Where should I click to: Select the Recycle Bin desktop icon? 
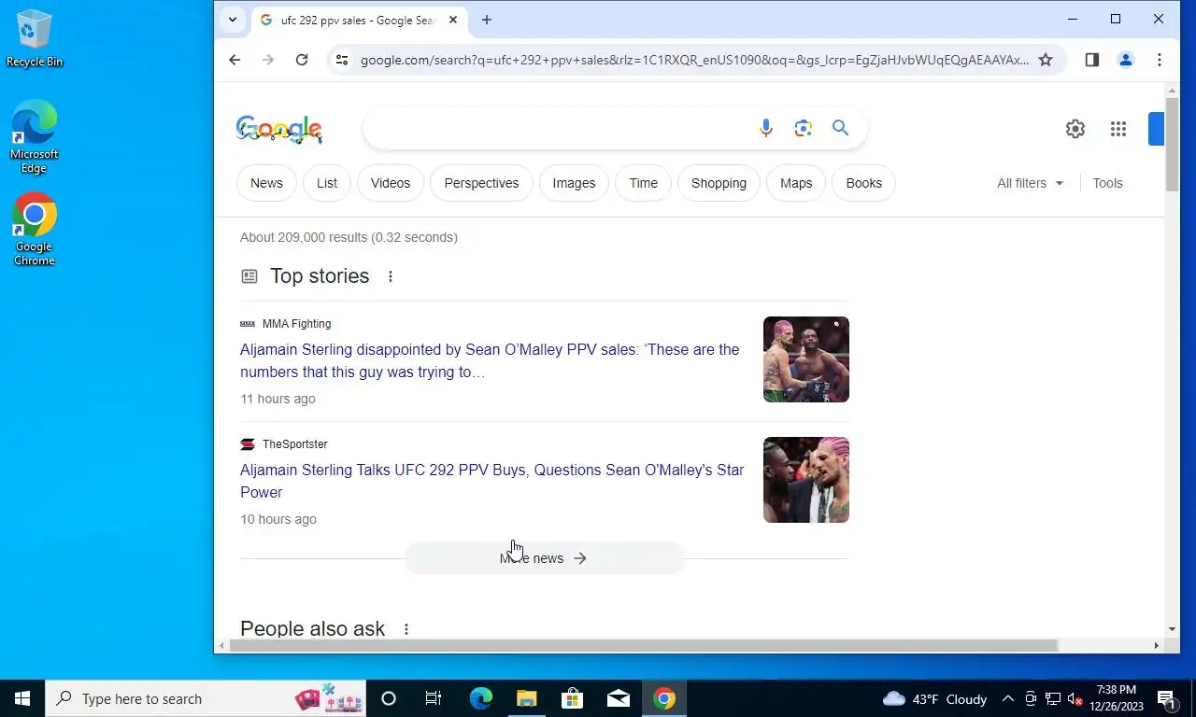click(35, 38)
